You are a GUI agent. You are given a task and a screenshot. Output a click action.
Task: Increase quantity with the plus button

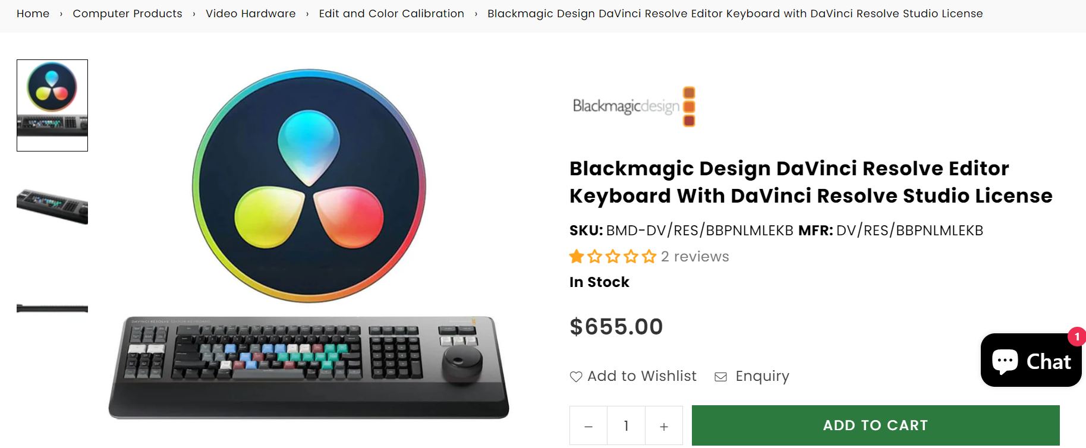coord(664,426)
